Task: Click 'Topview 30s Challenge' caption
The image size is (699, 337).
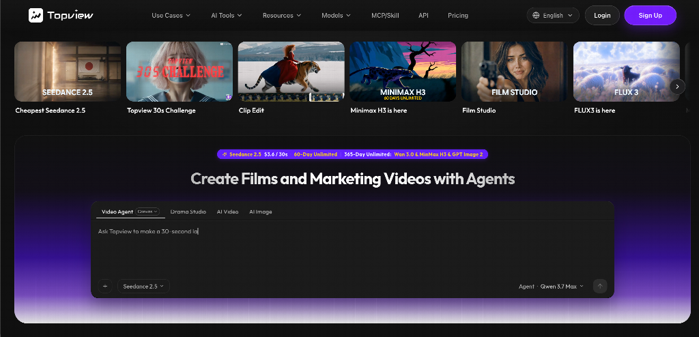Action: (x=161, y=110)
